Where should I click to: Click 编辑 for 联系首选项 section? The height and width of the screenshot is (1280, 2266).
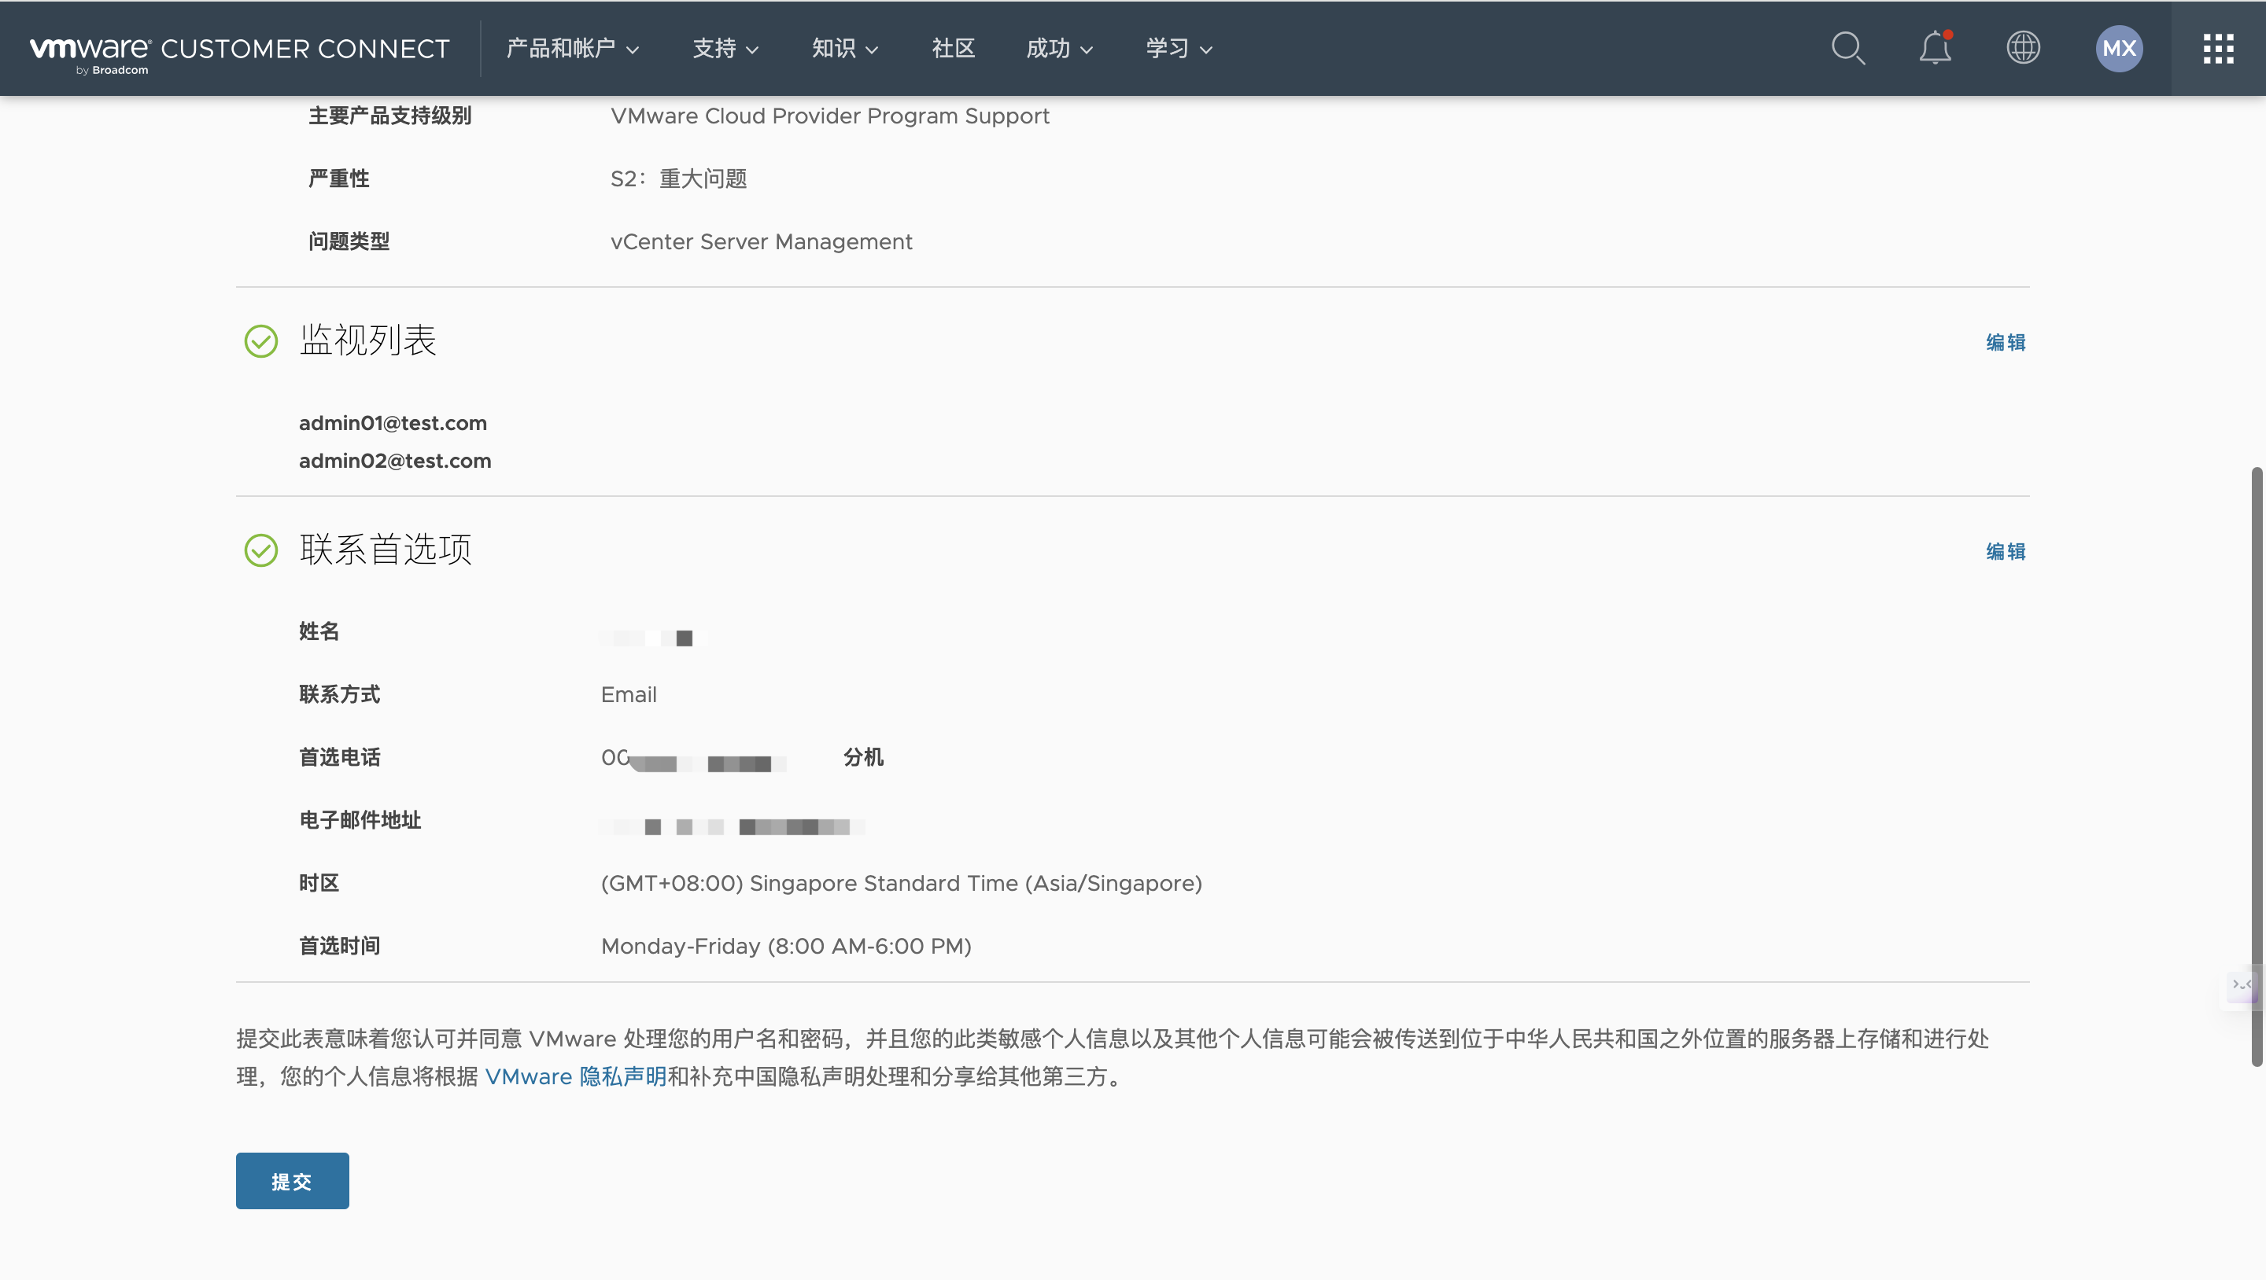(x=2006, y=551)
